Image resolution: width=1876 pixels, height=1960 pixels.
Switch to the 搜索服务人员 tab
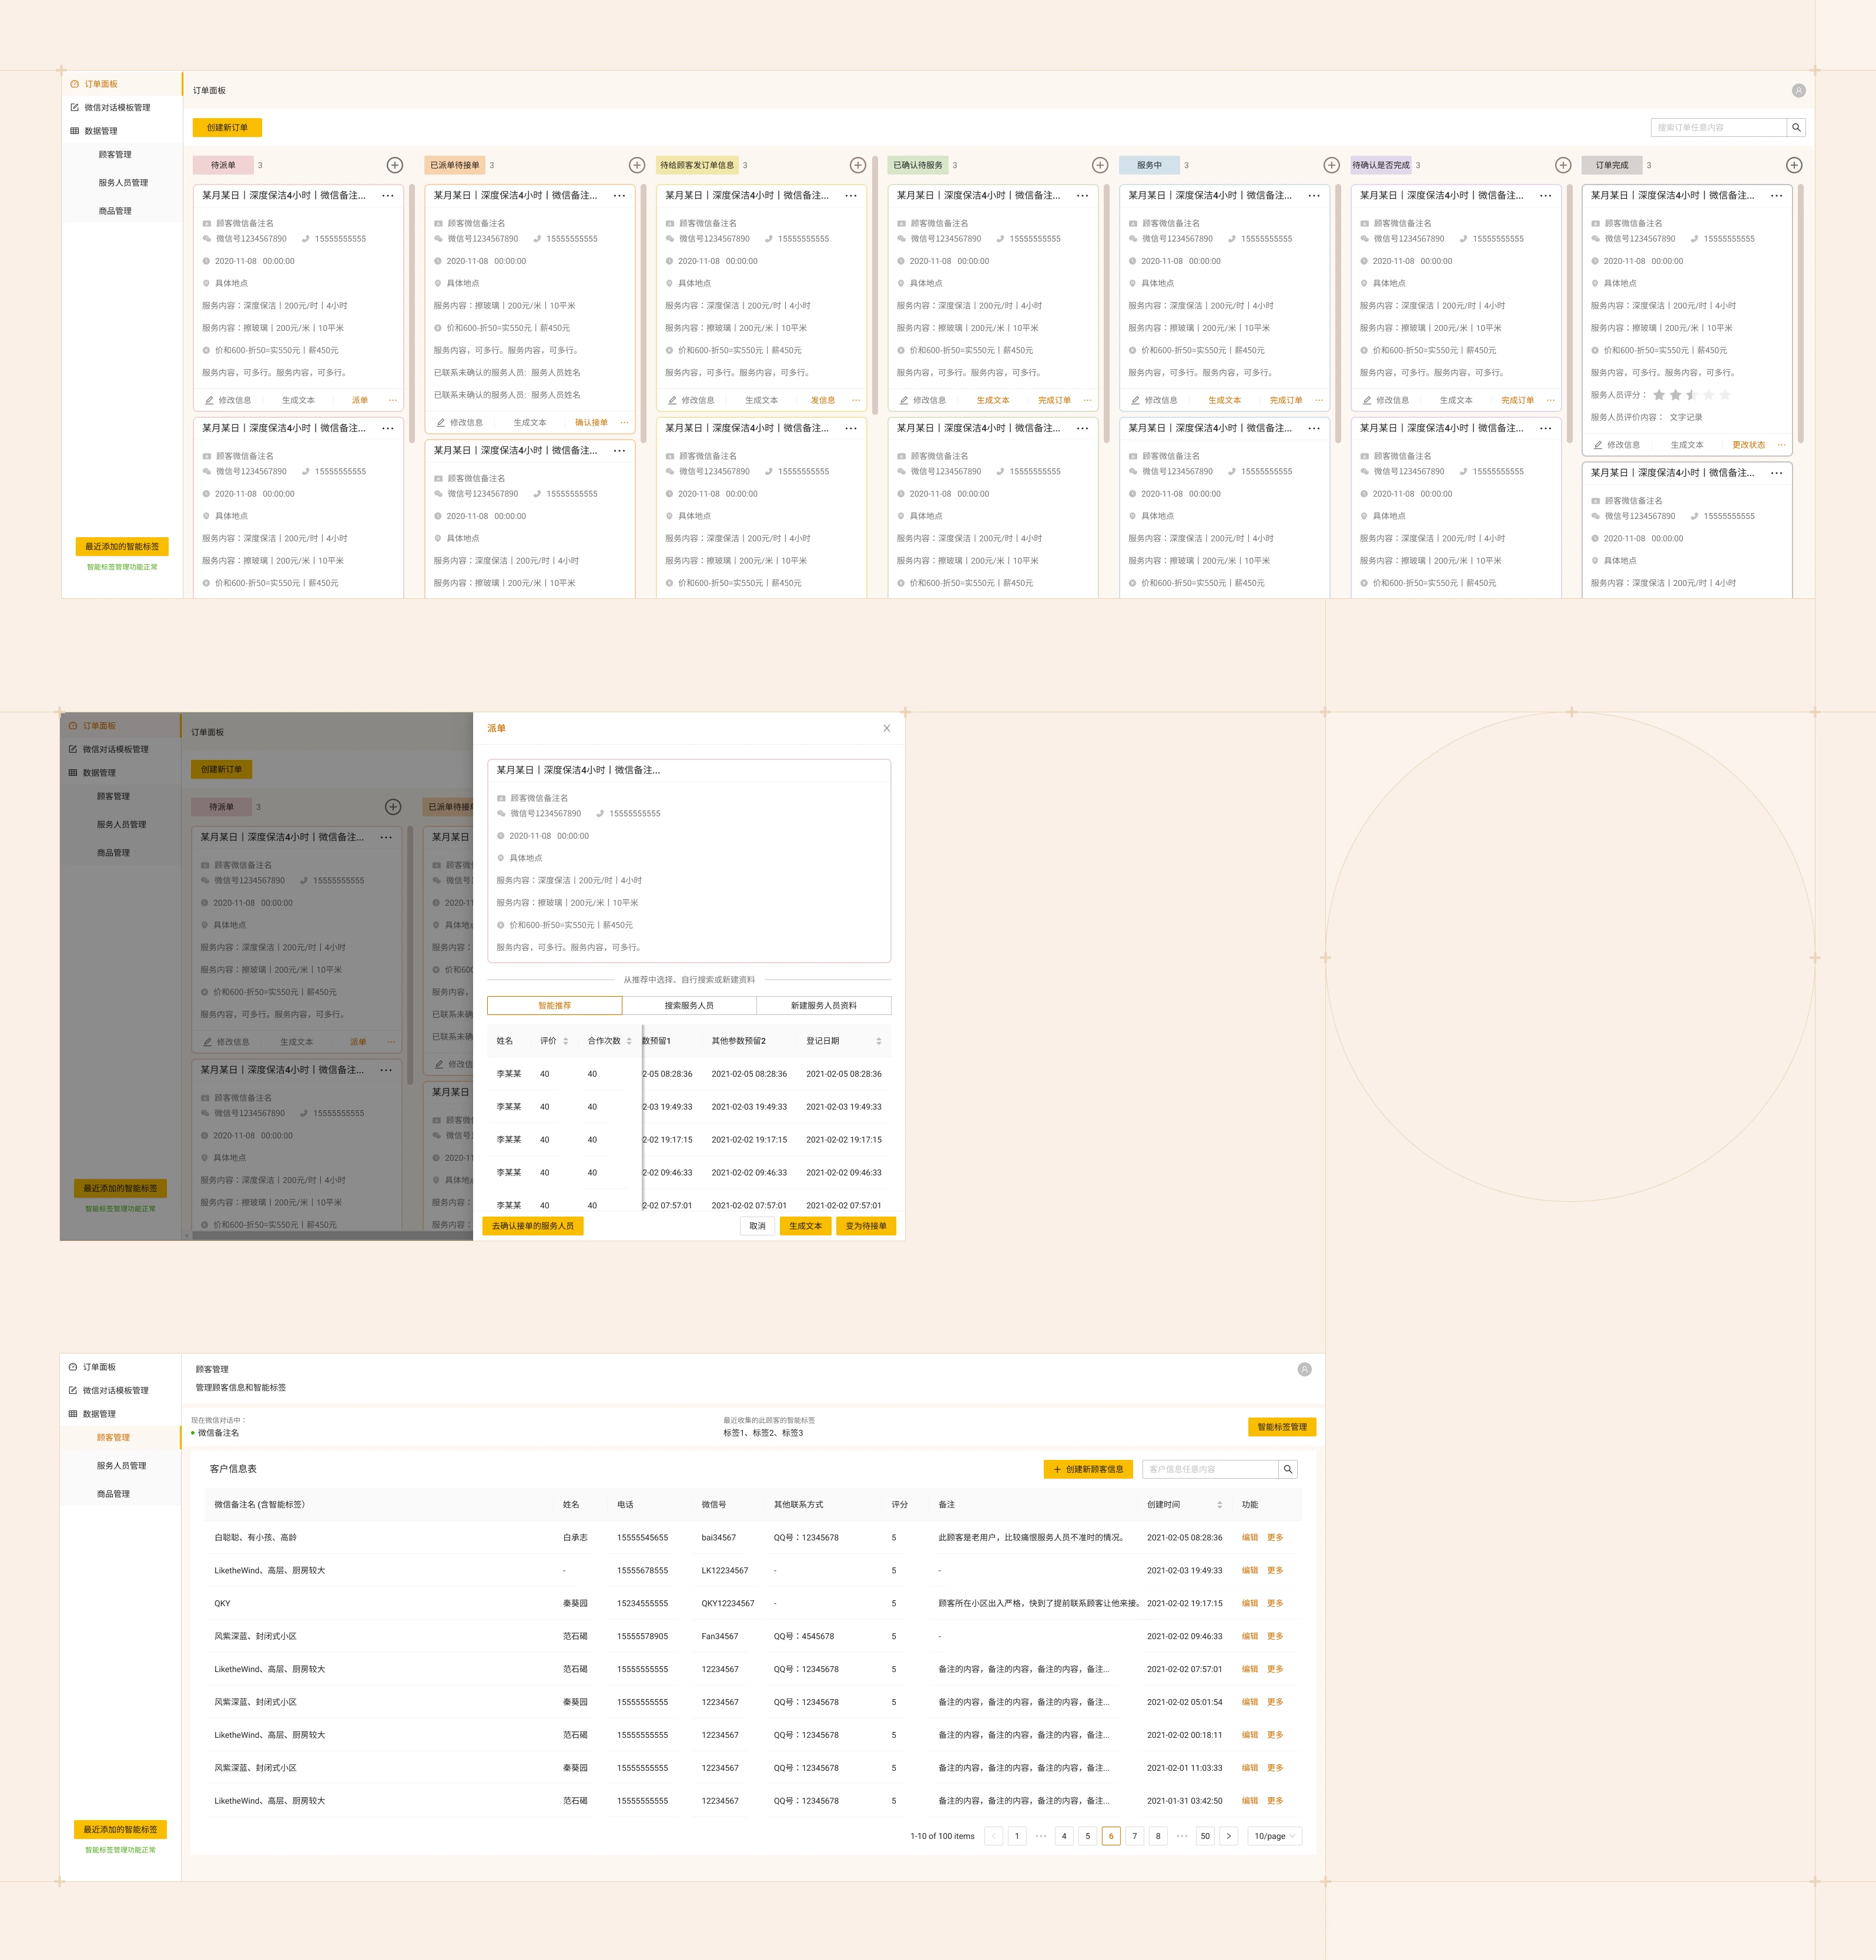pos(689,1005)
